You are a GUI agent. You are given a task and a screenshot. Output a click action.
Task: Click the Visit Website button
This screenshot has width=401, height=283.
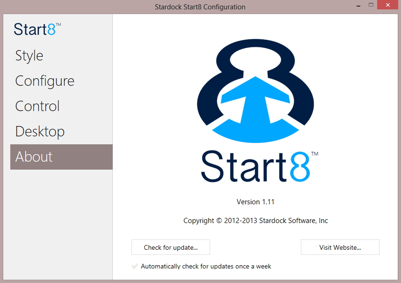coord(340,247)
